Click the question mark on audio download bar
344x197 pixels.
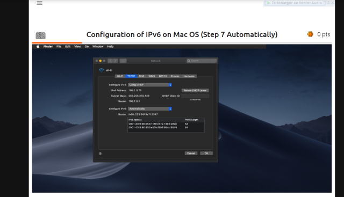point(328,3)
